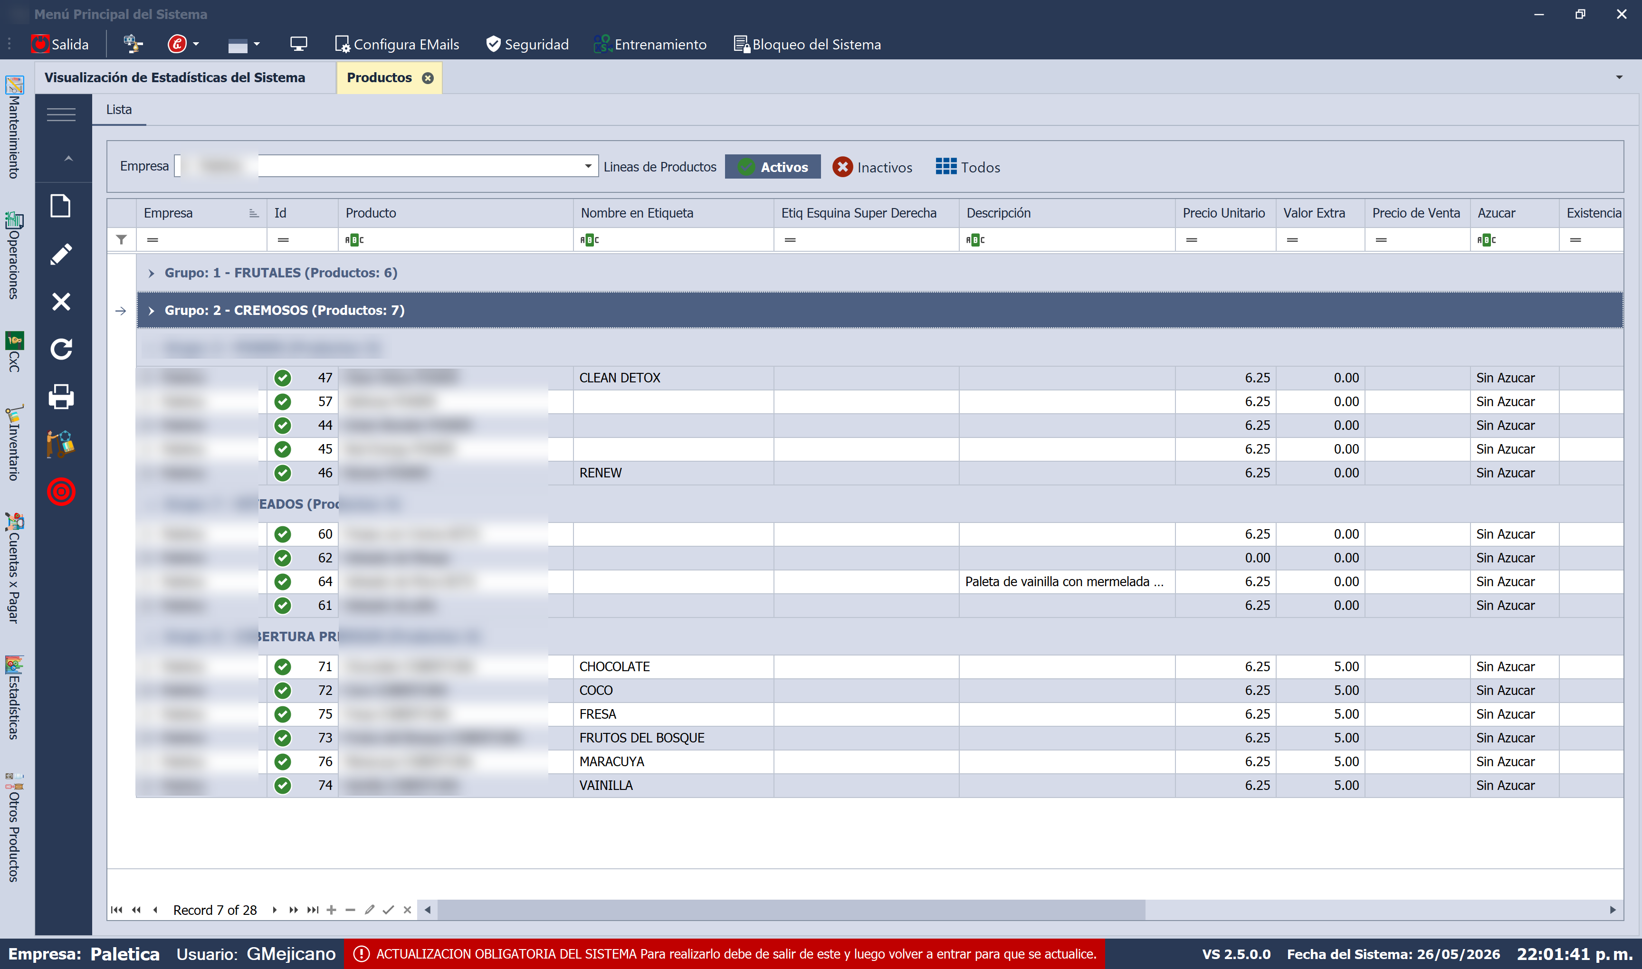Click the red circular e icon
The height and width of the screenshot is (969, 1642).
(x=177, y=44)
